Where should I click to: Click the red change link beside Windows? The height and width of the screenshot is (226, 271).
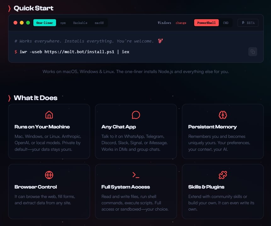click(x=181, y=23)
